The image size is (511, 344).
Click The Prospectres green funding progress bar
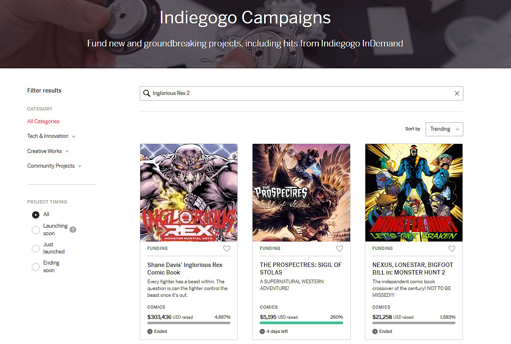point(301,323)
